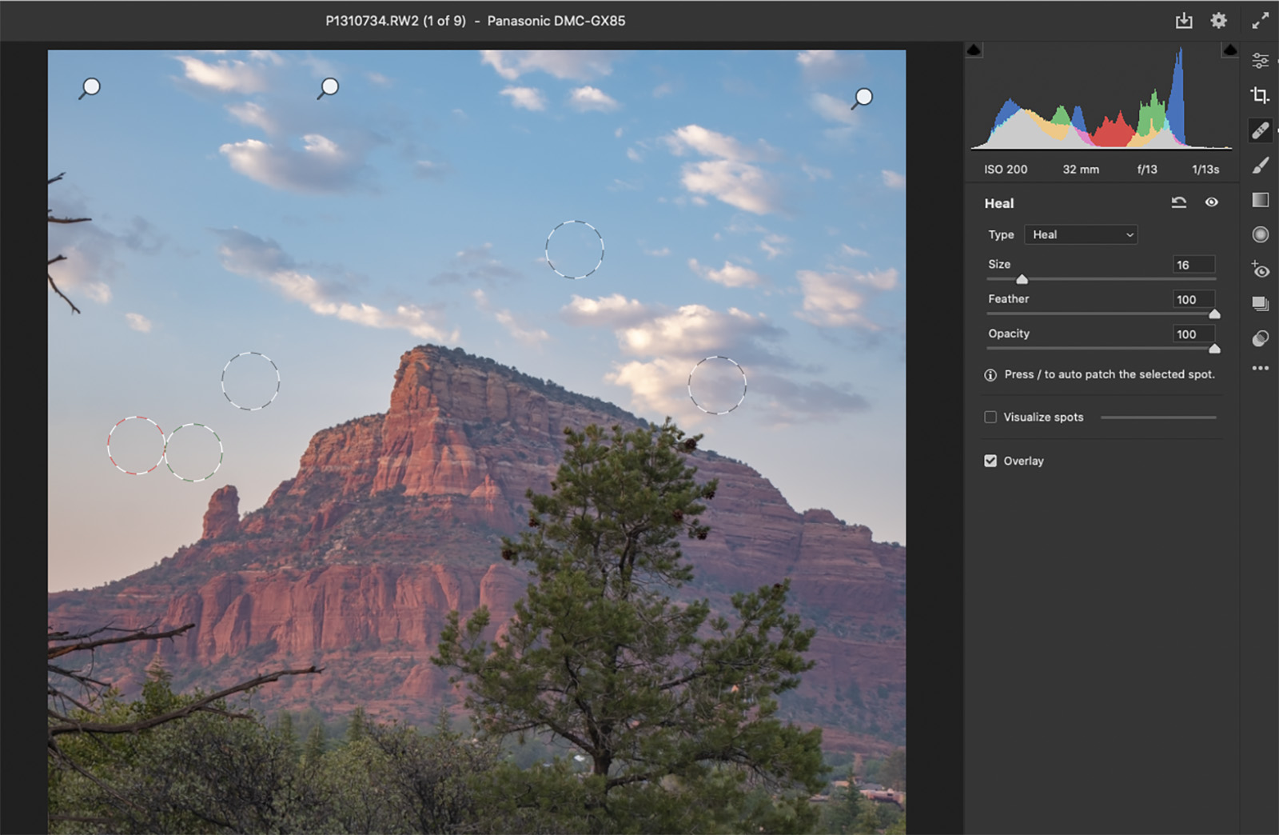
Task: Select the Graduated Filter tool
Action: (1260, 200)
